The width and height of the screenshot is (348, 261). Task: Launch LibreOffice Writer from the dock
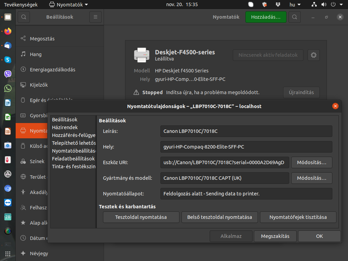coord(8,103)
